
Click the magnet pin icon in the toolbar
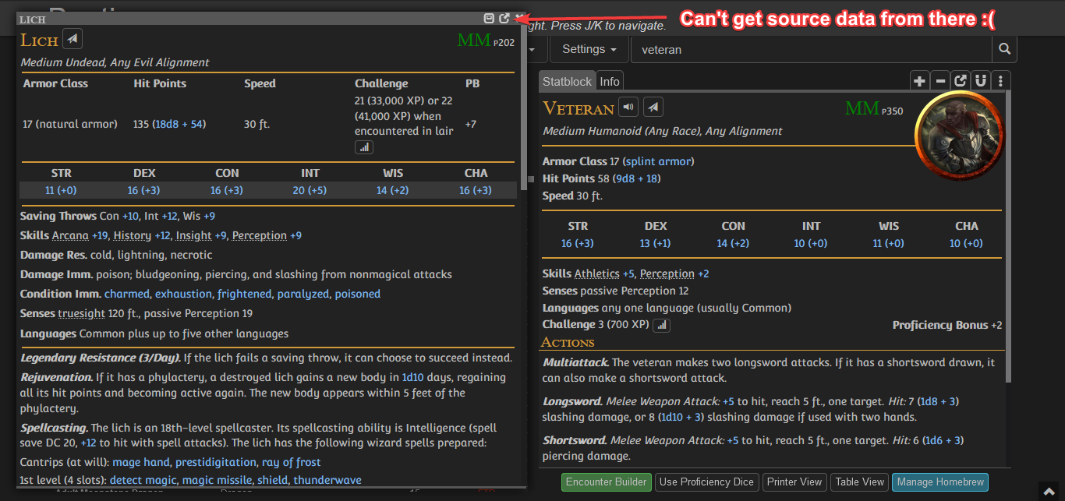tap(982, 80)
